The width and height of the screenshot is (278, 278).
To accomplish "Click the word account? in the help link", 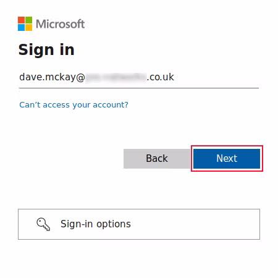I will point(111,105).
